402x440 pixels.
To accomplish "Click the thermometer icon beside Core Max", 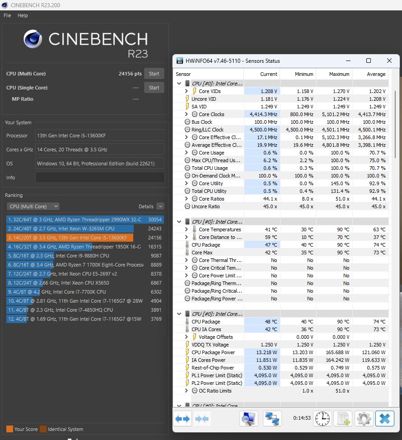I will 187,252.
